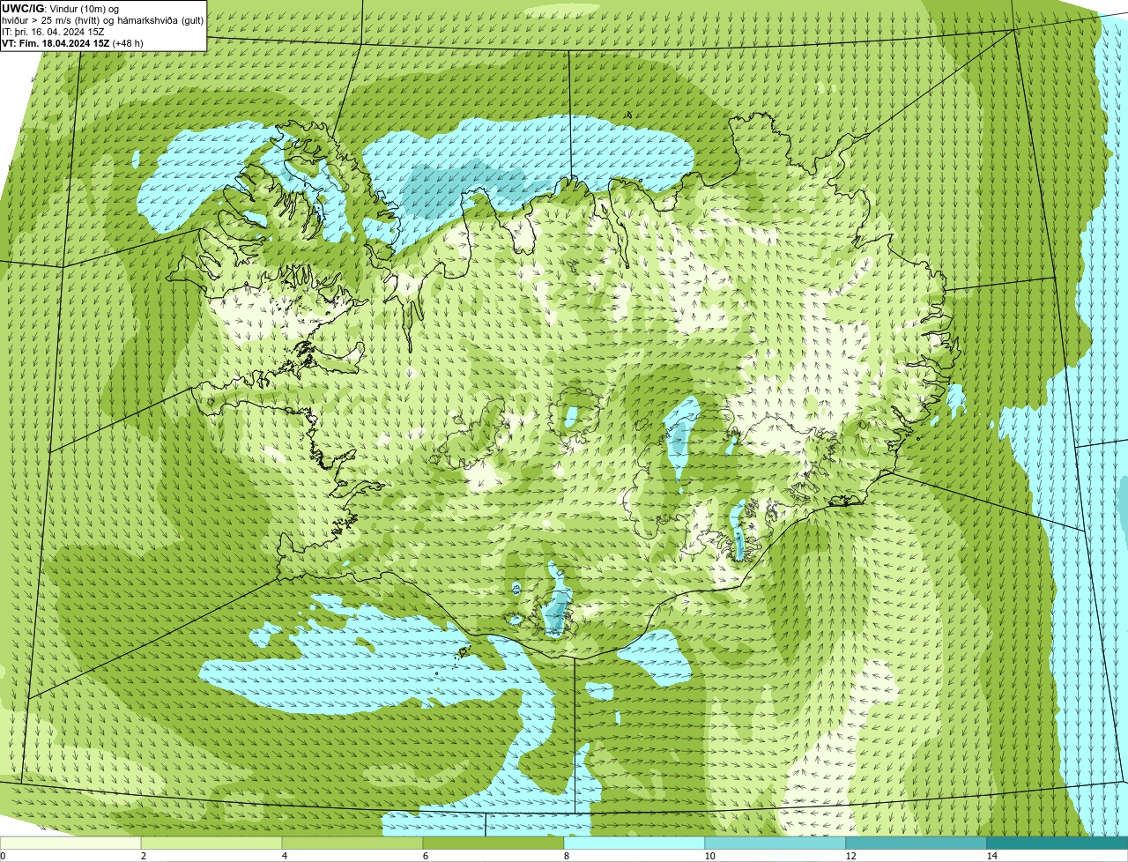Click the 2–4 m/s light green legend swatch
Viewport: 1128px width, 862px height.
211,843
